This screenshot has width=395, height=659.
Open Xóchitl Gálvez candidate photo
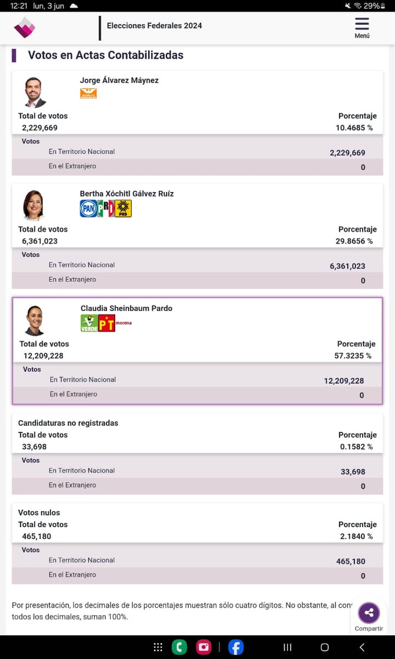(x=34, y=205)
